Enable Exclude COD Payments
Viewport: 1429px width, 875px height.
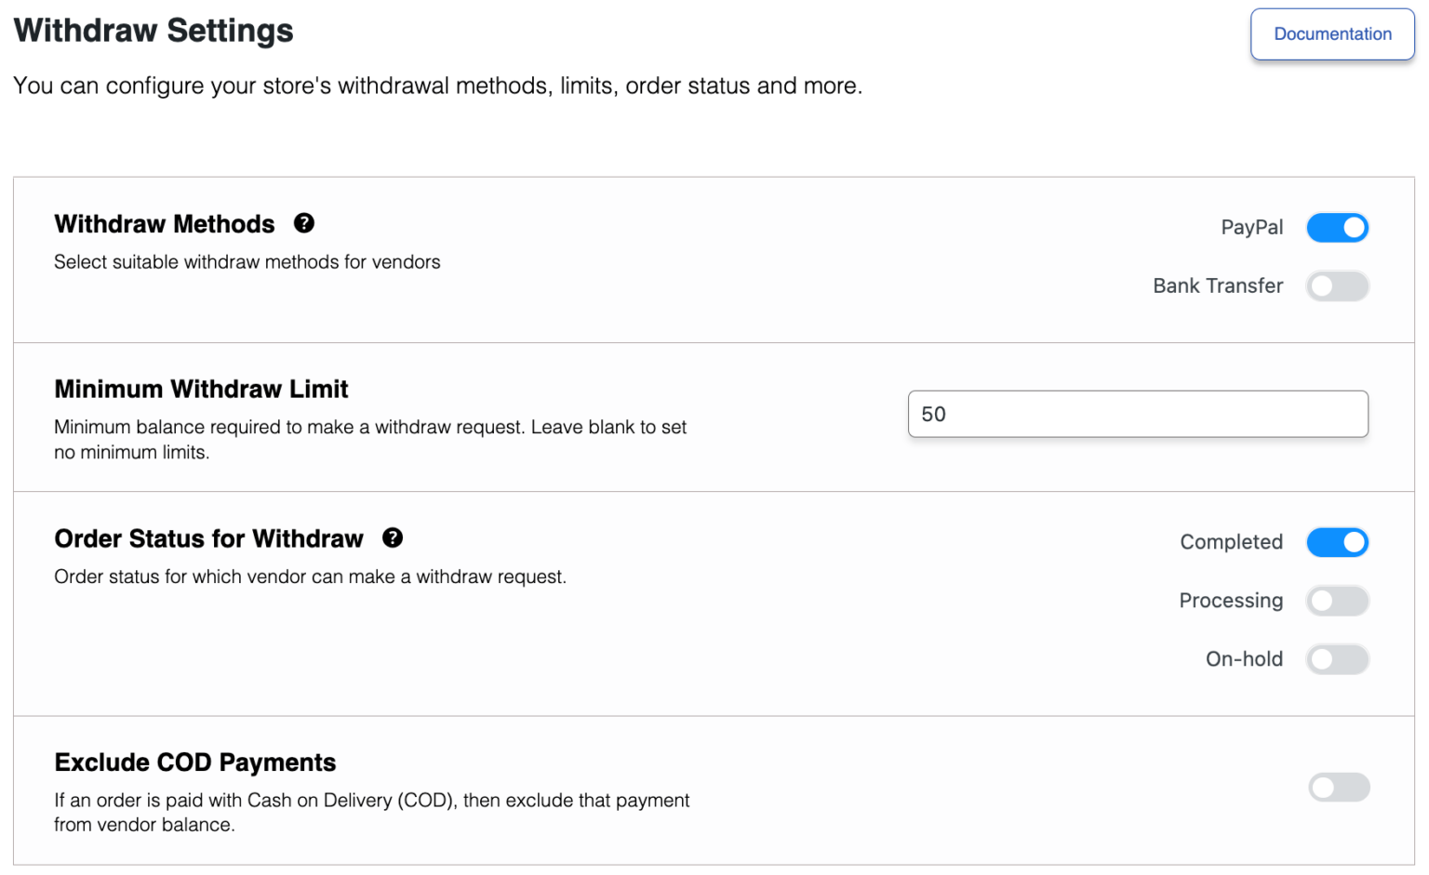click(x=1338, y=787)
